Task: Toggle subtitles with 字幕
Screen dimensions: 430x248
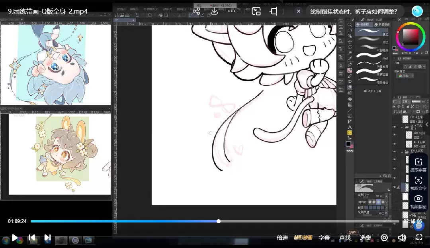Action: [x=324, y=238]
